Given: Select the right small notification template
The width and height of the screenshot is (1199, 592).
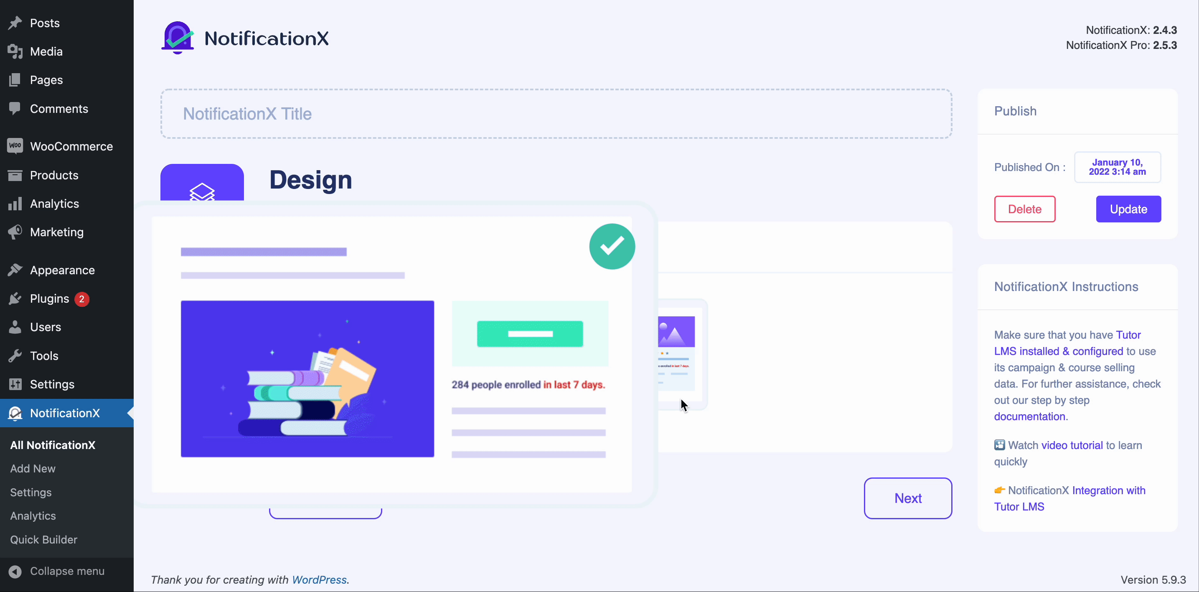Looking at the screenshot, I should pyautogui.click(x=675, y=354).
